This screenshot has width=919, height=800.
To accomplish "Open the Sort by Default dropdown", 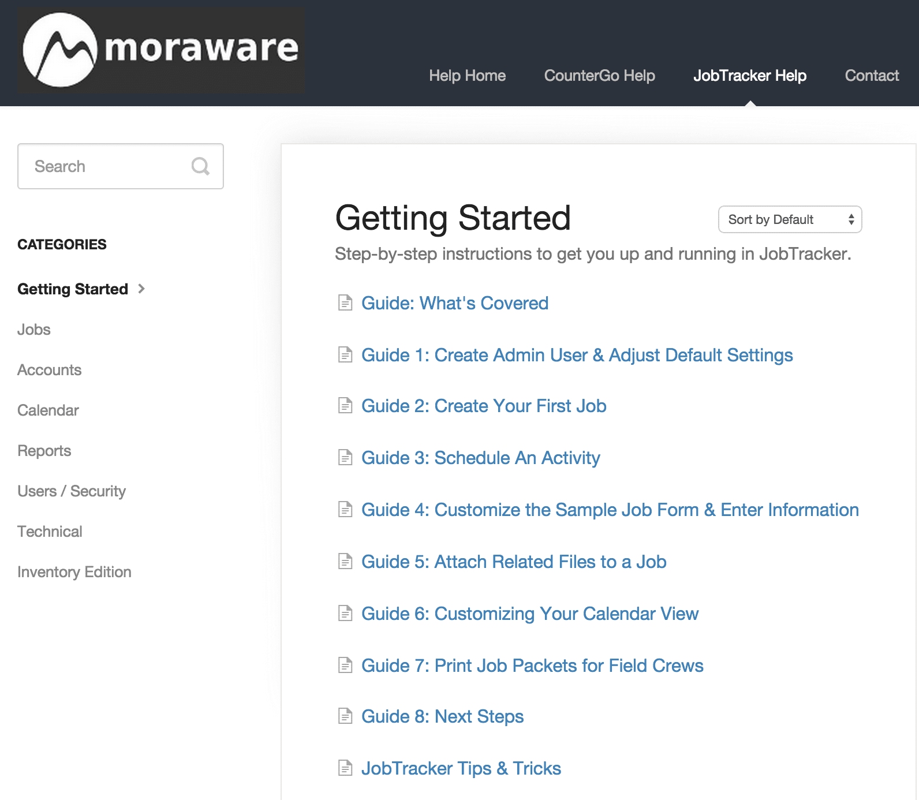I will (790, 219).
